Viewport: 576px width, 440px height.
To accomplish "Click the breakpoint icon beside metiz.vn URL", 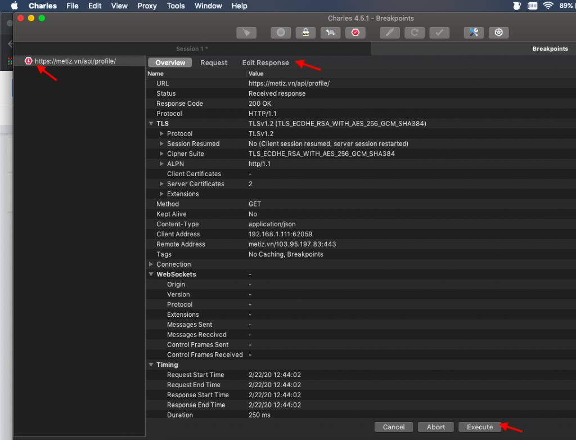I will [x=28, y=61].
